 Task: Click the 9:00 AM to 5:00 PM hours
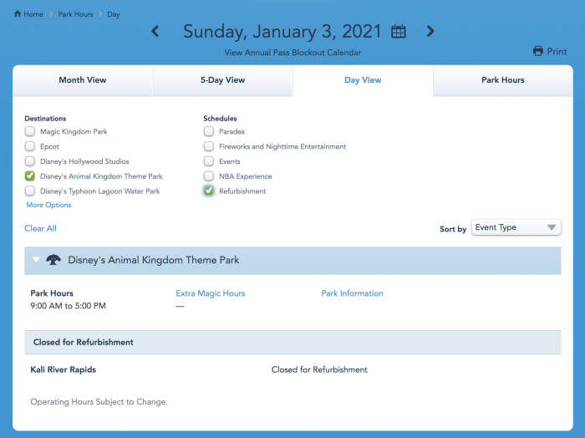(68, 306)
